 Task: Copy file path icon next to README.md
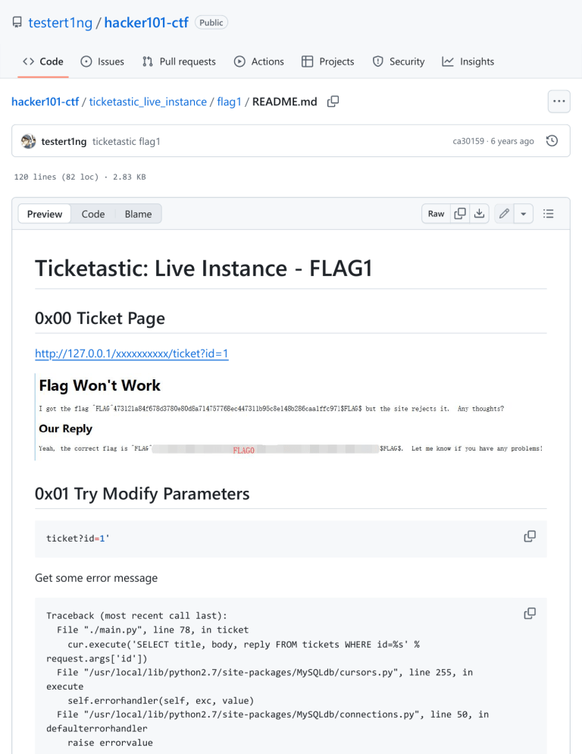point(333,102)
